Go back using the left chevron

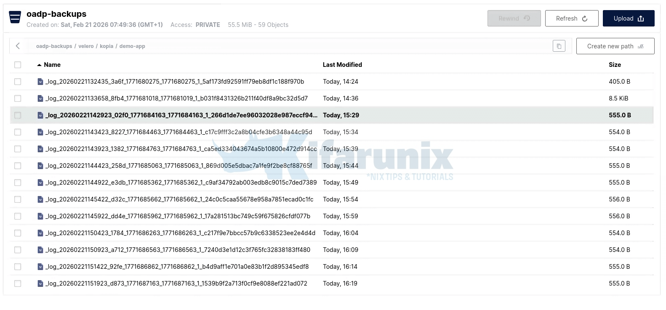[x=18, y=46]
